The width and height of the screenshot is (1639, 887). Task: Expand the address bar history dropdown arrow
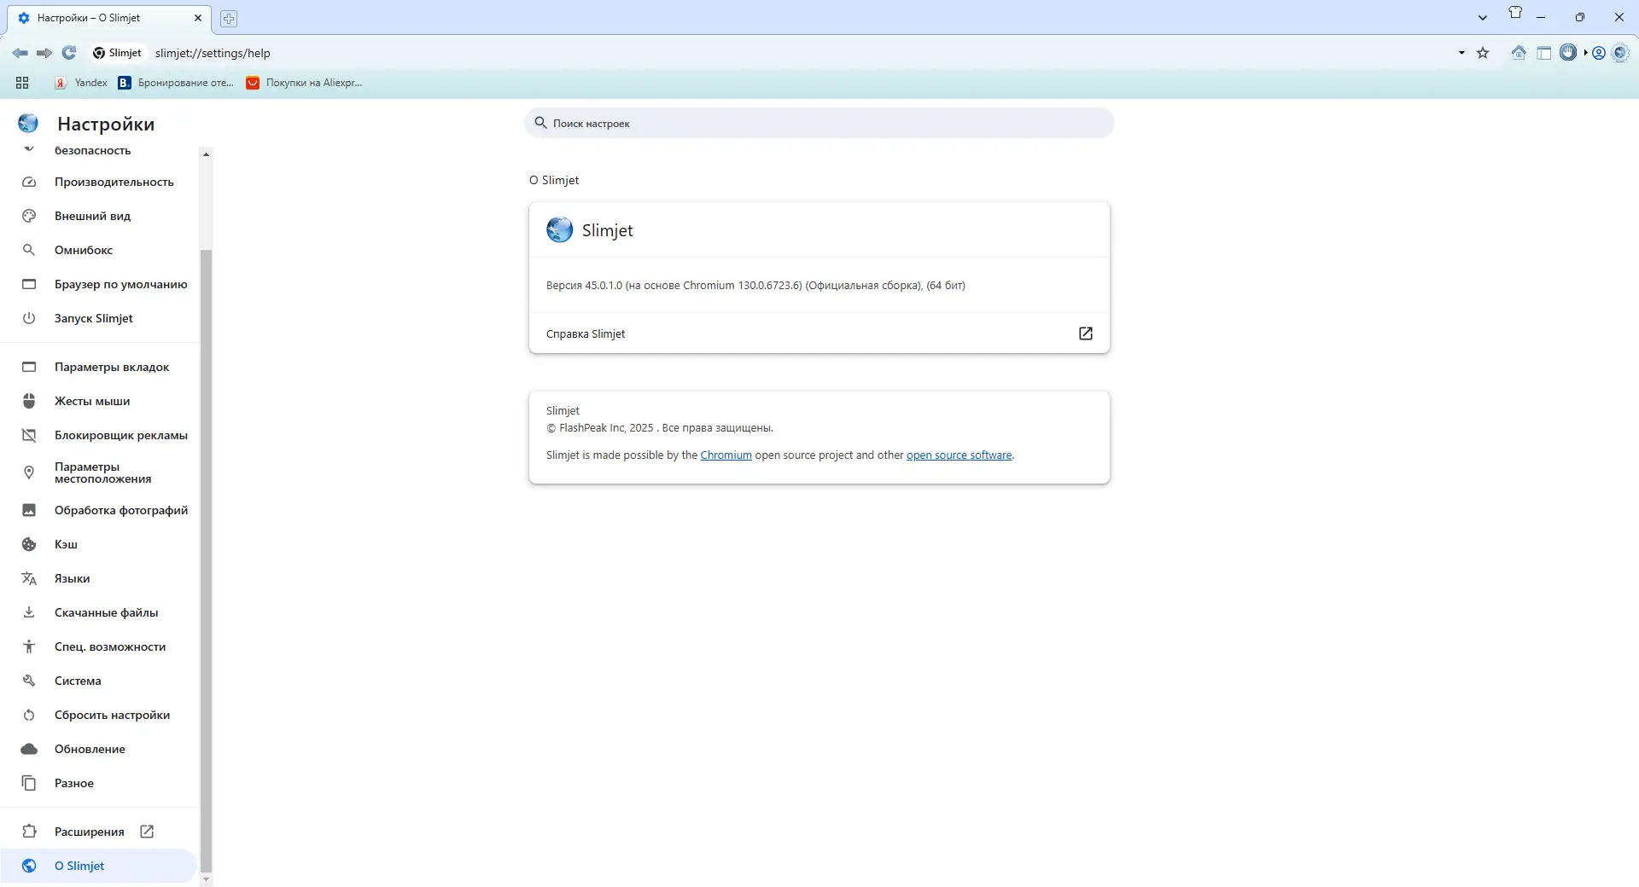pyautogui.click(x=1461, y=53)
